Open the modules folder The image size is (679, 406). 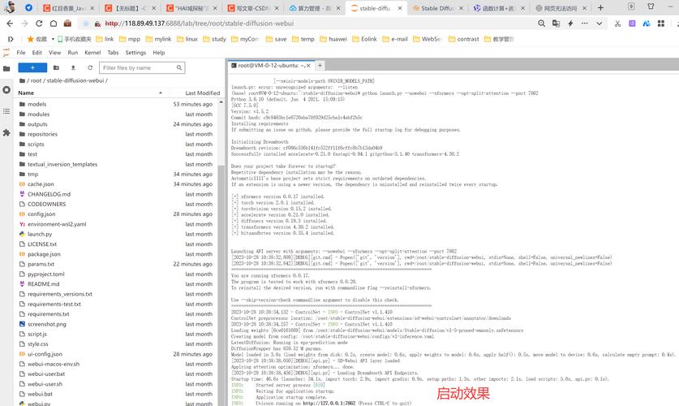[39, 114]
